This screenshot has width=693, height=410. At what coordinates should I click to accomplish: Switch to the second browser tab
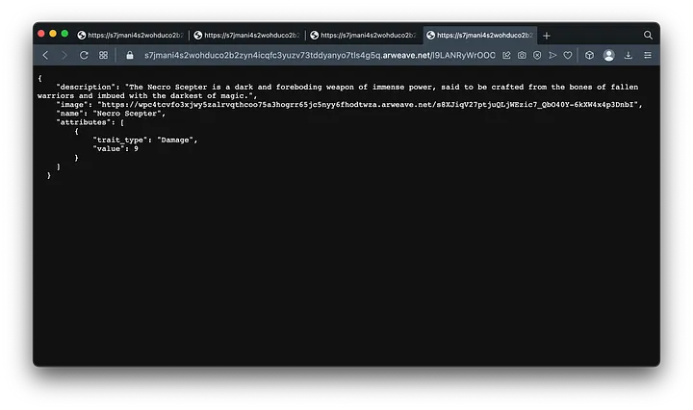click(246, 35)
